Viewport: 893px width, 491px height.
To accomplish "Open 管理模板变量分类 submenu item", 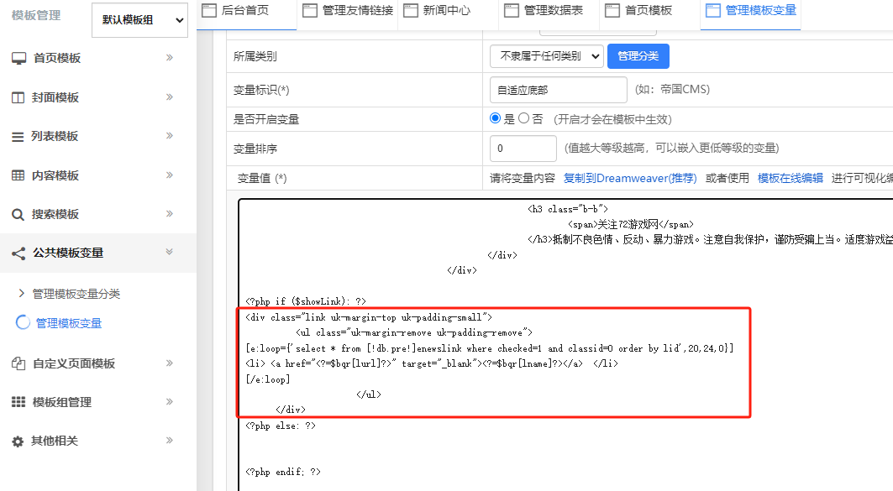I will 76,294.
